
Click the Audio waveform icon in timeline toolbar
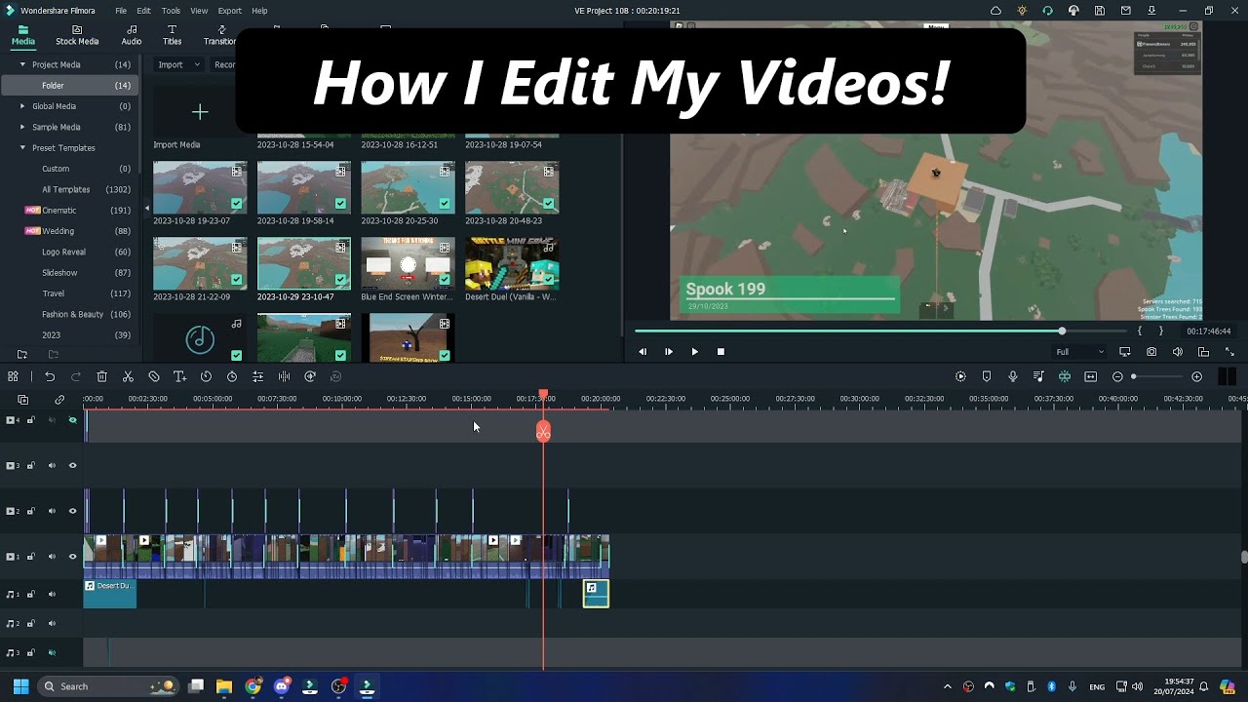(284, 376)
